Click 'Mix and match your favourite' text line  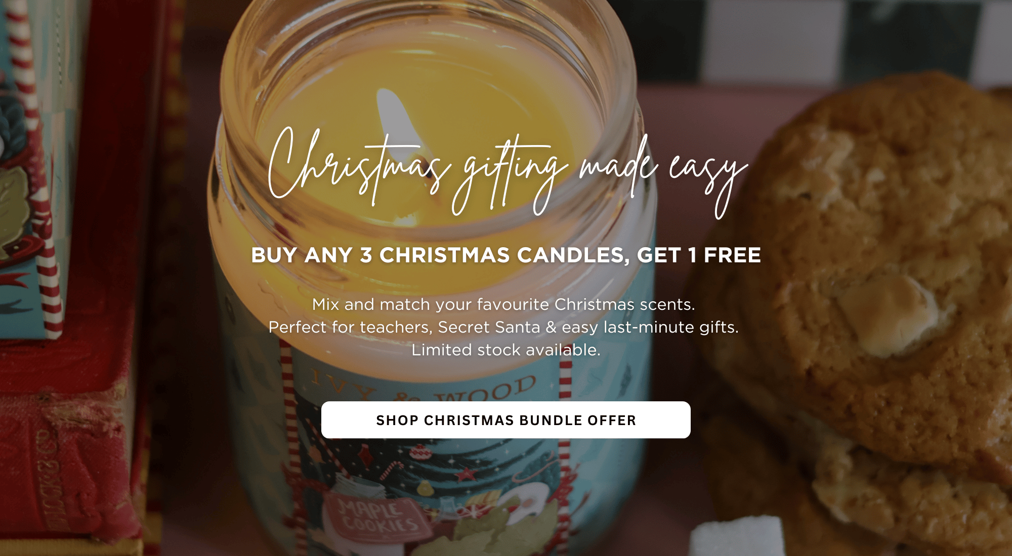[503, 304]
